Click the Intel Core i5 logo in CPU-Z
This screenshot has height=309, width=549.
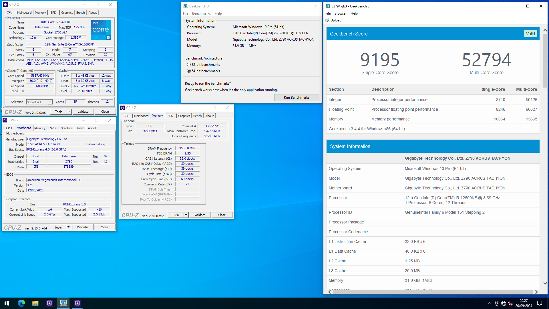pos(101,30)
